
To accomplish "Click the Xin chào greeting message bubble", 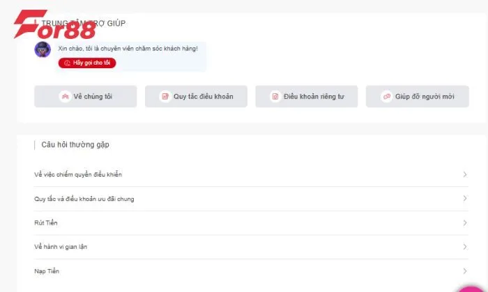I will [x=128, y=49].
